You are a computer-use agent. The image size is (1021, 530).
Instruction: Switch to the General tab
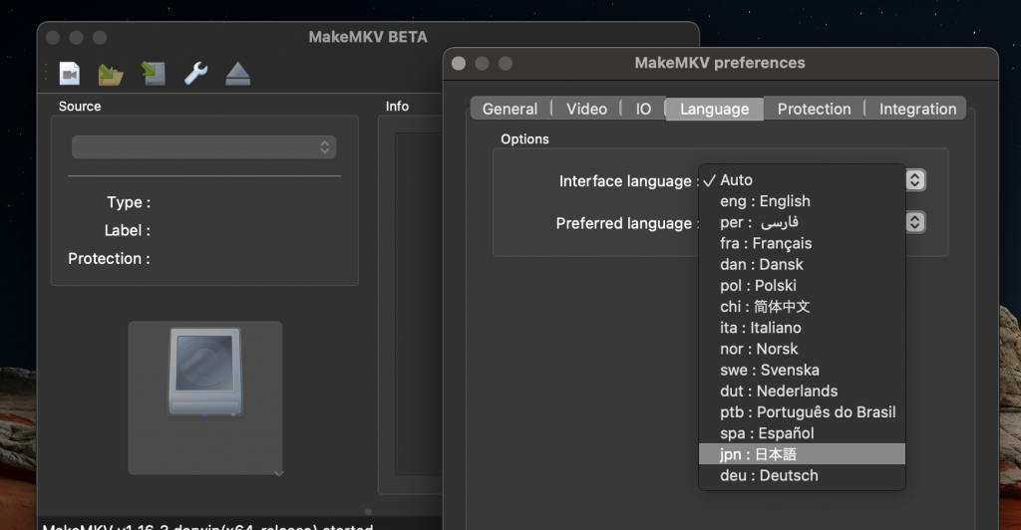click(x=510, y=109)
